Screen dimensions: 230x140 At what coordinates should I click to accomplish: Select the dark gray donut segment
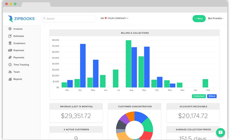pyautogui.click(x=121, y=125)
